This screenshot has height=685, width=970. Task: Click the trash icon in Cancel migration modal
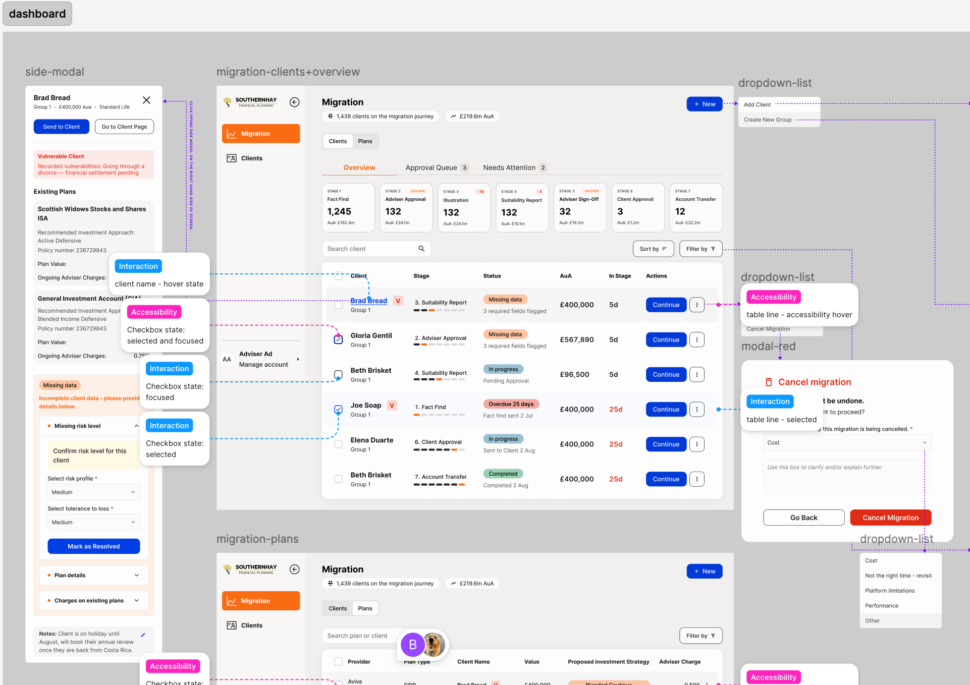click(769, 382)
